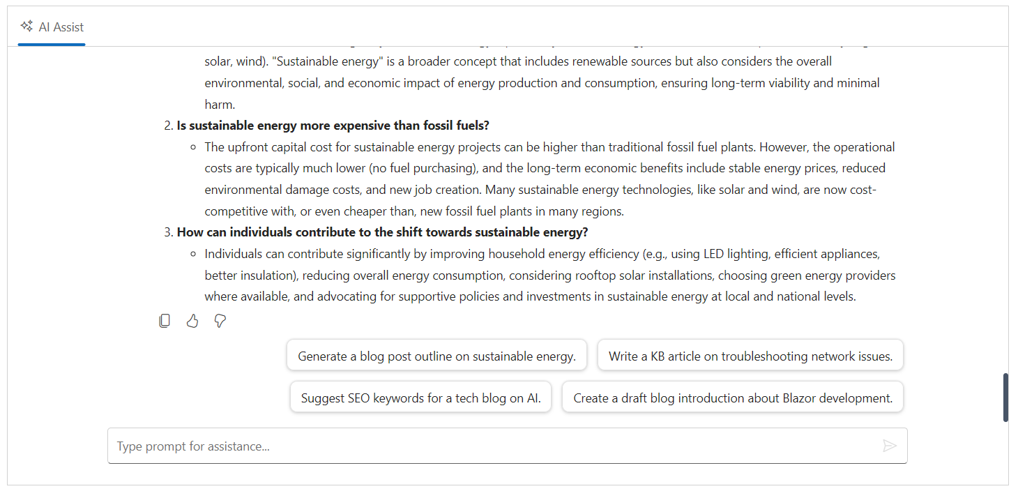
Task: Click the scrollbar track below the thumb
Action: point(1005,453)
